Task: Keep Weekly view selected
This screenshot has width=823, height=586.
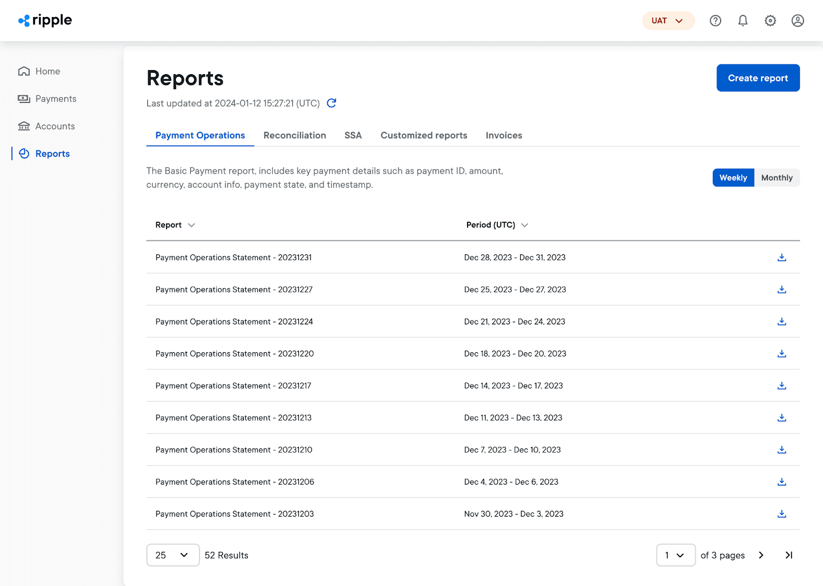Action: tap(733, 177)
